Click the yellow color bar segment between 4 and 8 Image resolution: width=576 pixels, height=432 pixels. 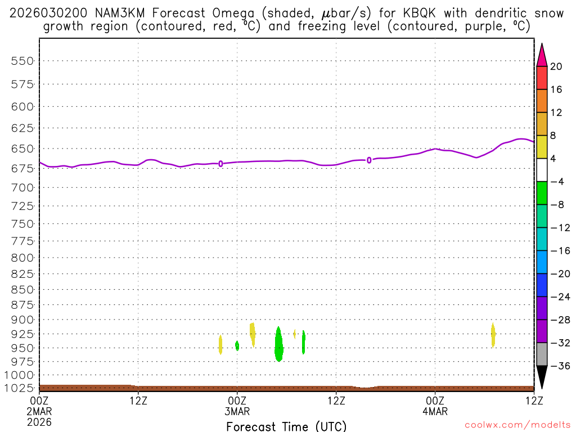click(542, 147)
